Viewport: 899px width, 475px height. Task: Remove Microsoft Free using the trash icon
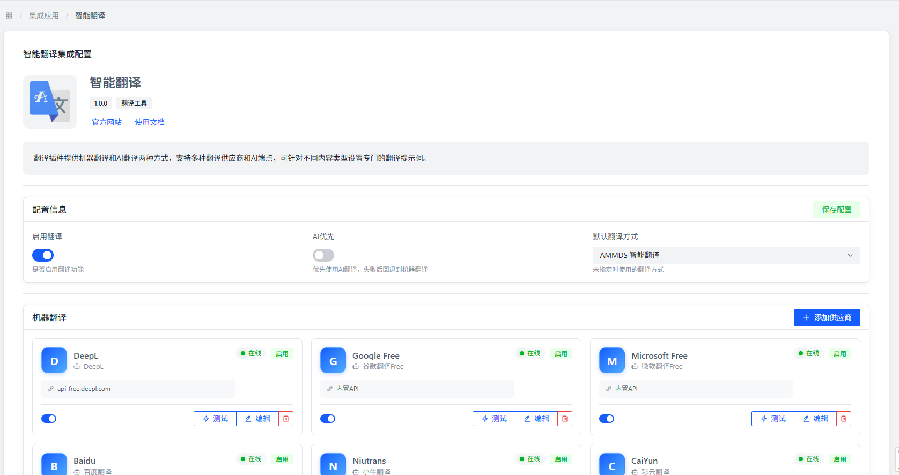tap(844, 419)
